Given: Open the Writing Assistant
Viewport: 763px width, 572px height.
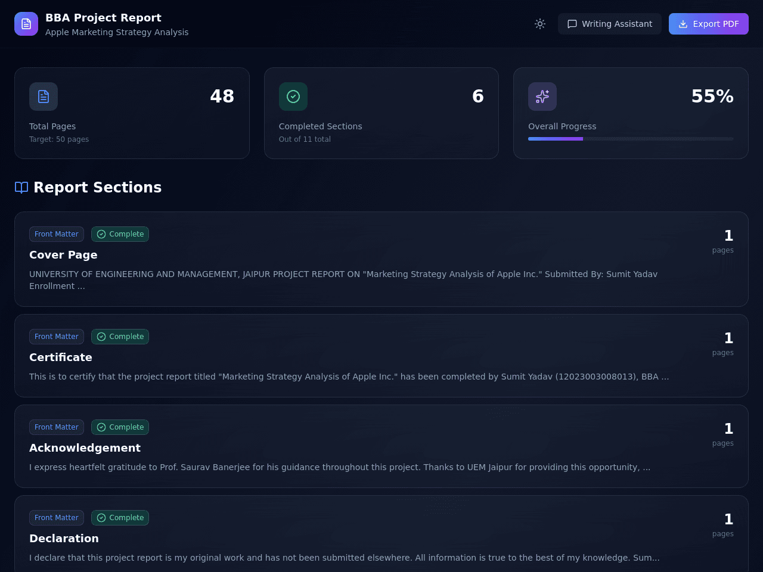Looking at the screenshot, I should [610, 24].
